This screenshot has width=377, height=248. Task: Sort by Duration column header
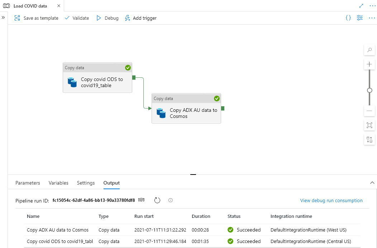coord(201,216)
